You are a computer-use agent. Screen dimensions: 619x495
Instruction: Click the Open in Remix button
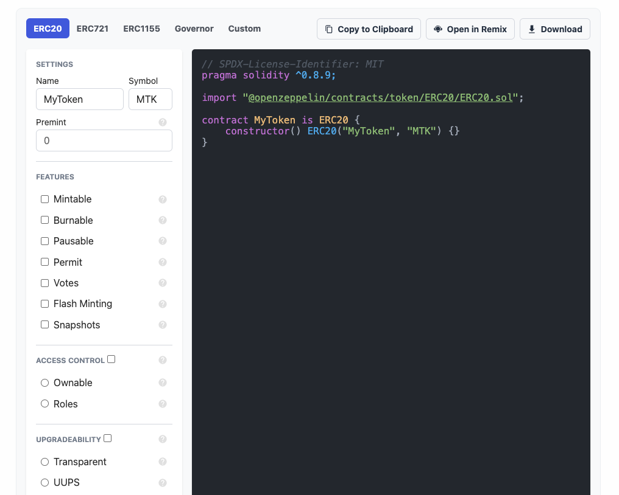[x=470, y=29]
